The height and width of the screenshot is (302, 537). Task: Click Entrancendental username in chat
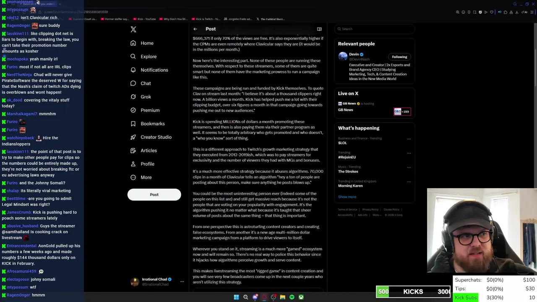click(x=22, y=246)
